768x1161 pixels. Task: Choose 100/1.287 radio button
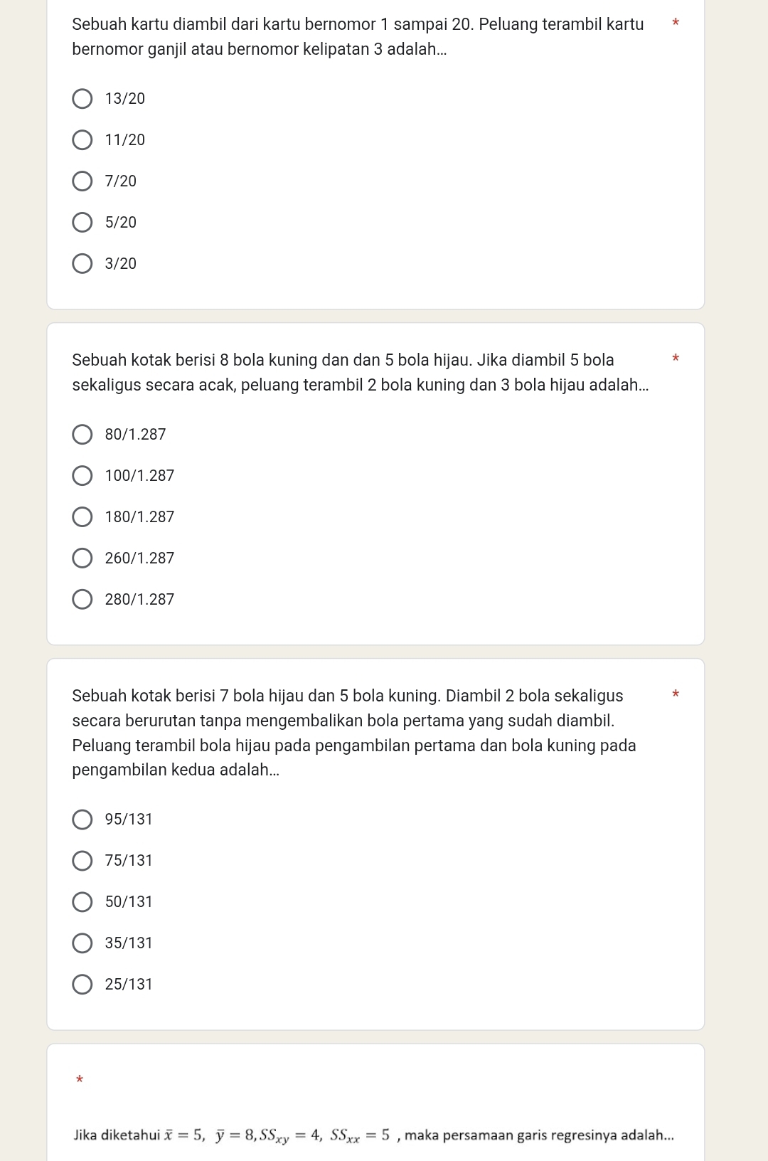click(x=82, y=476)
